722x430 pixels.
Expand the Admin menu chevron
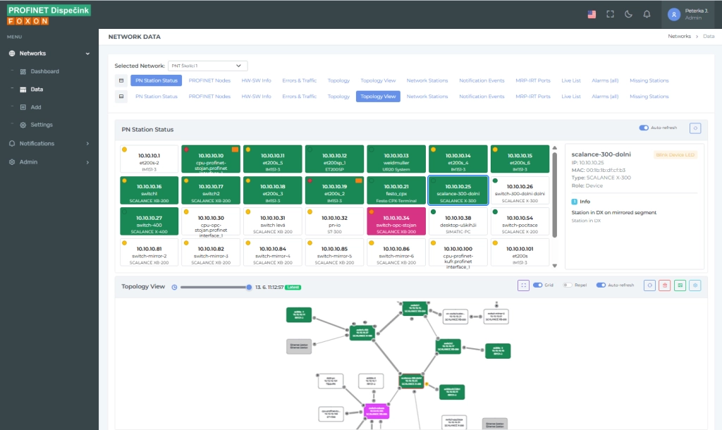(87, 163)
